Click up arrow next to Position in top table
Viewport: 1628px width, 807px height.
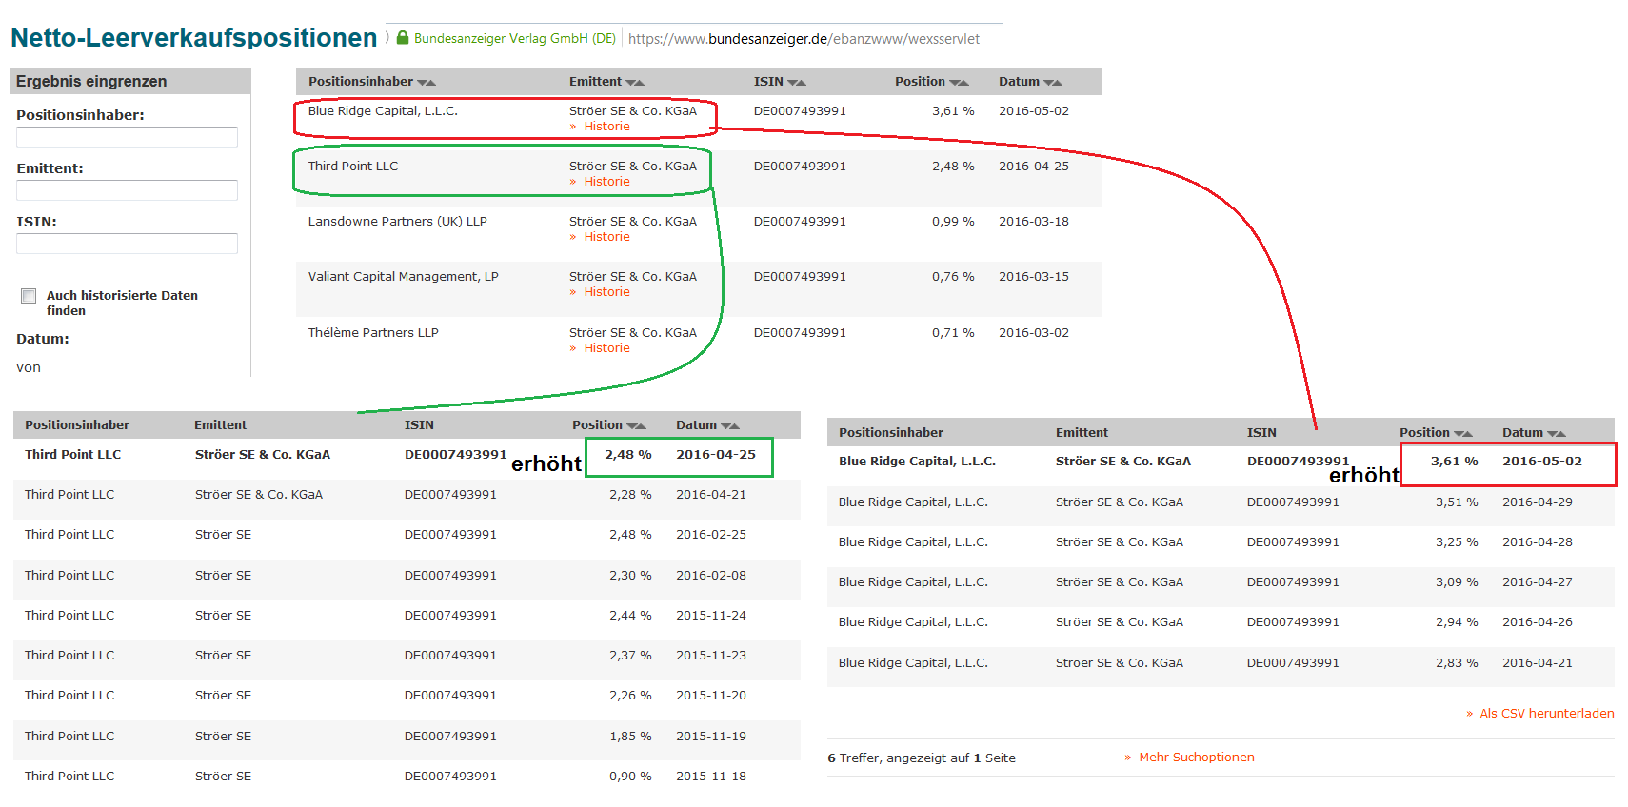963,83
